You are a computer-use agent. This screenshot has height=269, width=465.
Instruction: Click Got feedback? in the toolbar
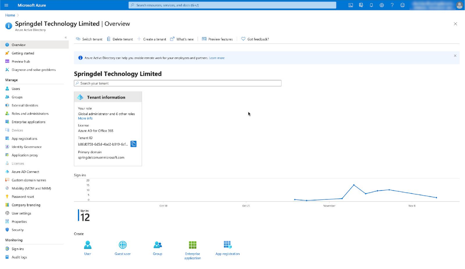click(x=255, y=39)
